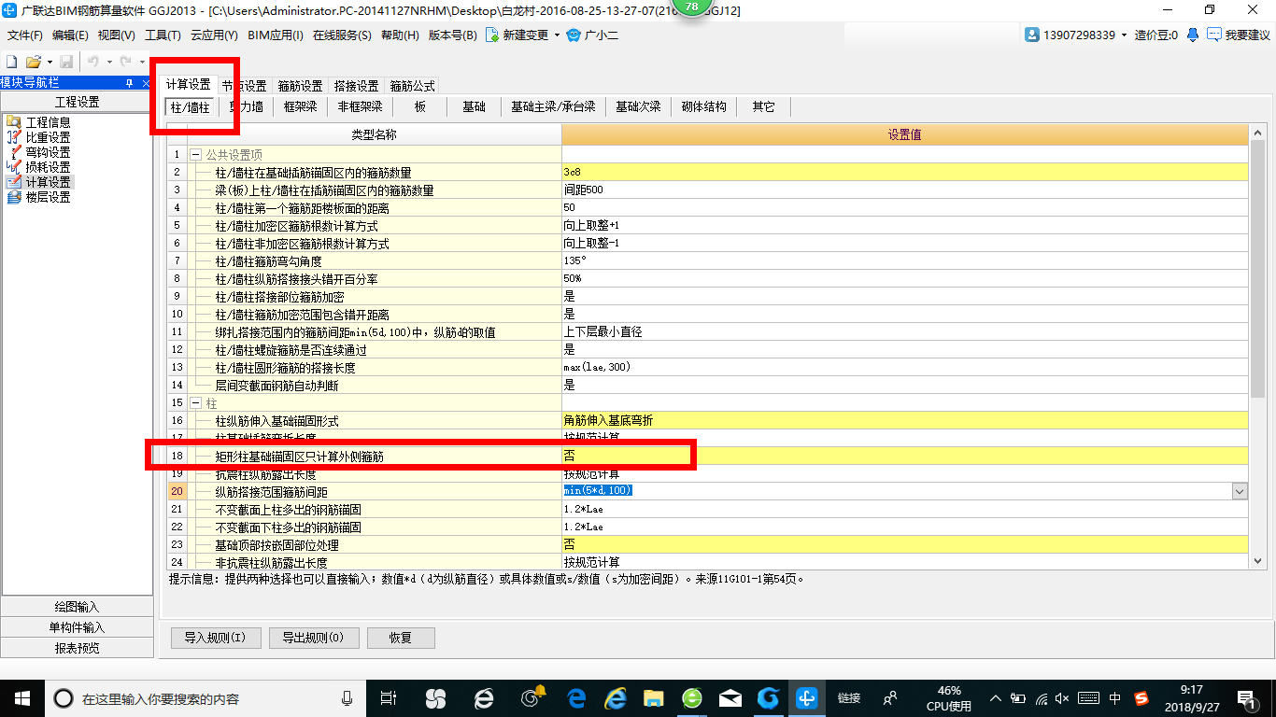Click the 135° hook angle value
The width and height of the screenshot is (1276, 717).
904,261
